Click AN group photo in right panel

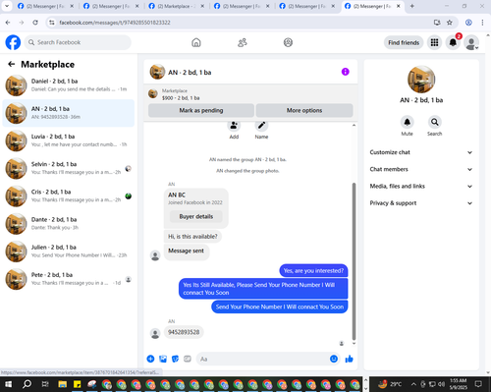421,80
